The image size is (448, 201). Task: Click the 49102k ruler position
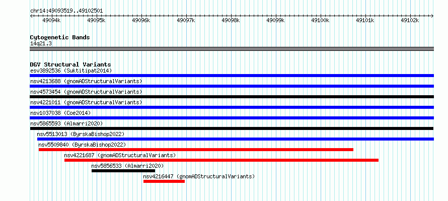click(411, 20)
